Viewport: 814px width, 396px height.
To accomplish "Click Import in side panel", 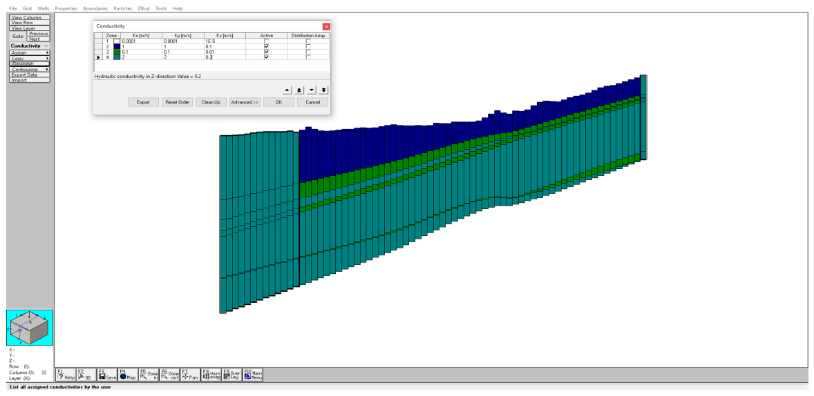I will point(30,80).
